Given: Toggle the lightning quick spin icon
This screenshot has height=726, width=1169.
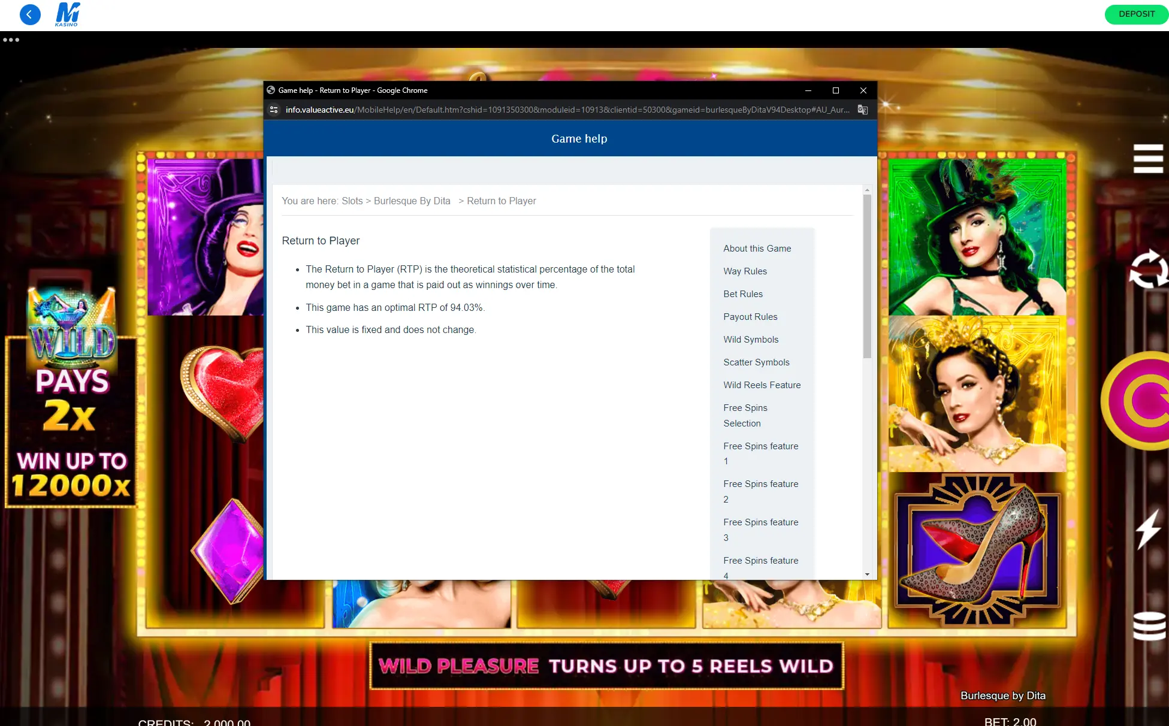Looking at the screenshot, I should coord(1149,529).
